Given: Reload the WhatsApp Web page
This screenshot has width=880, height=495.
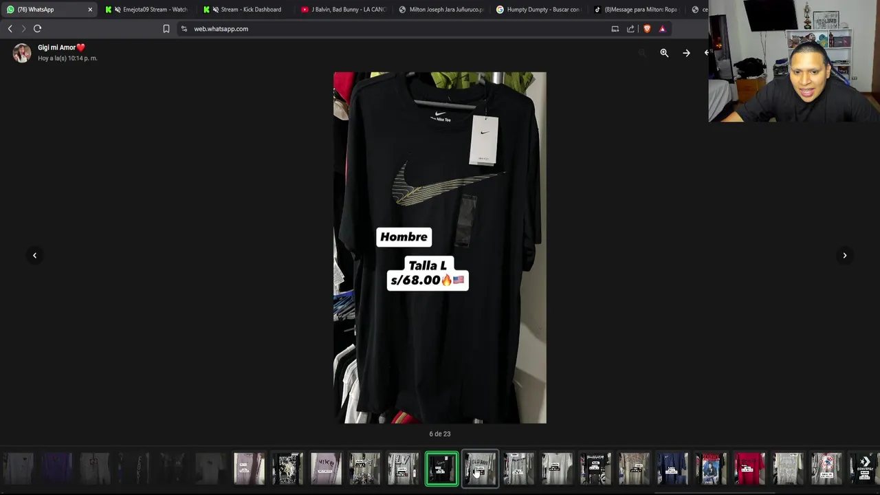Looking at the screenshot, I should (x=38, y=29).
